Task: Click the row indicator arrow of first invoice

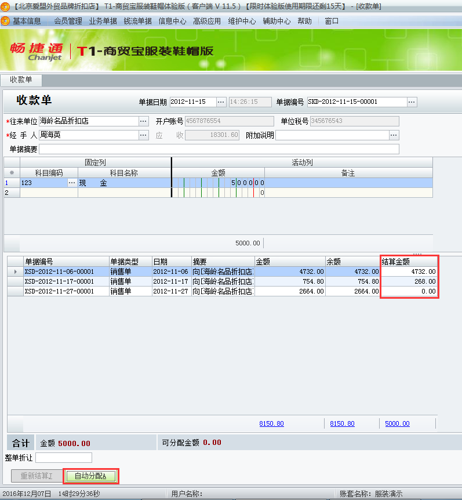Action: point(15,271)
